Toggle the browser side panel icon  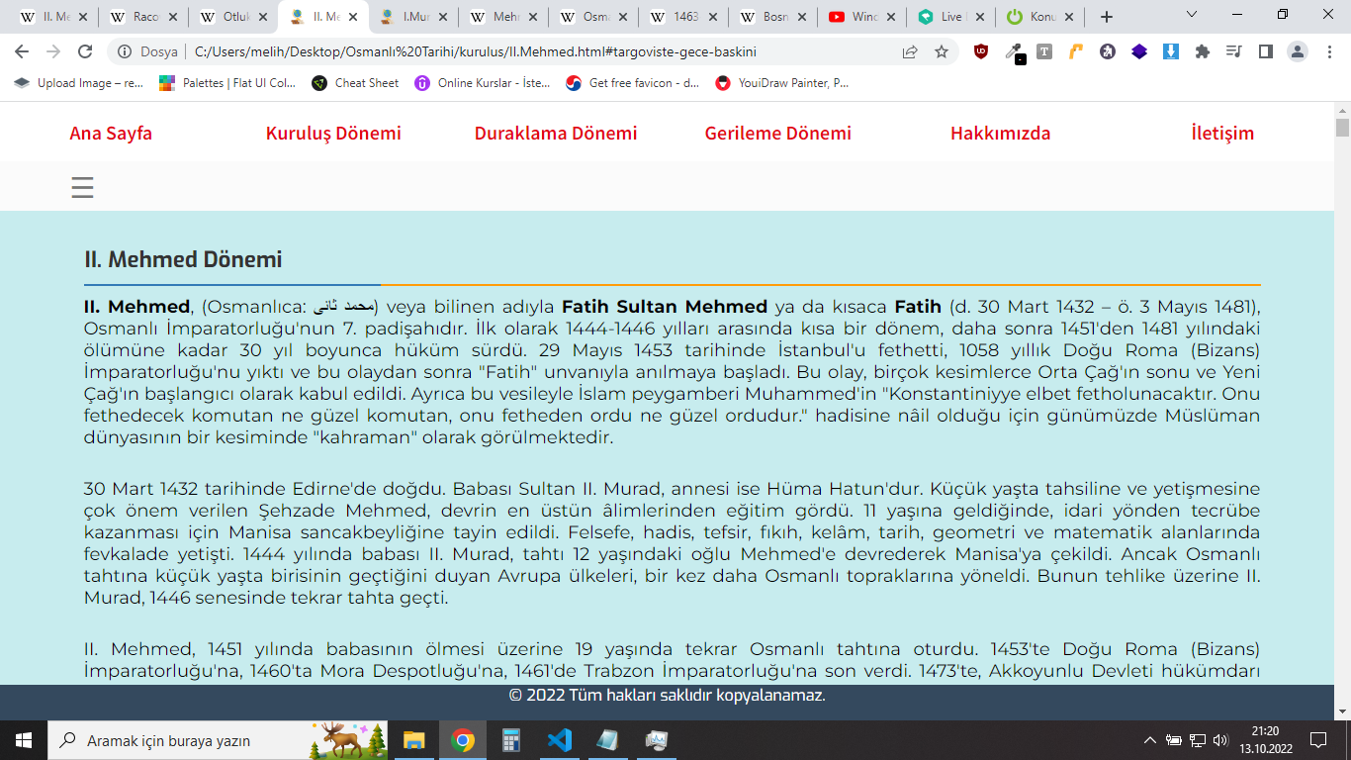[x=1265, y=51]
